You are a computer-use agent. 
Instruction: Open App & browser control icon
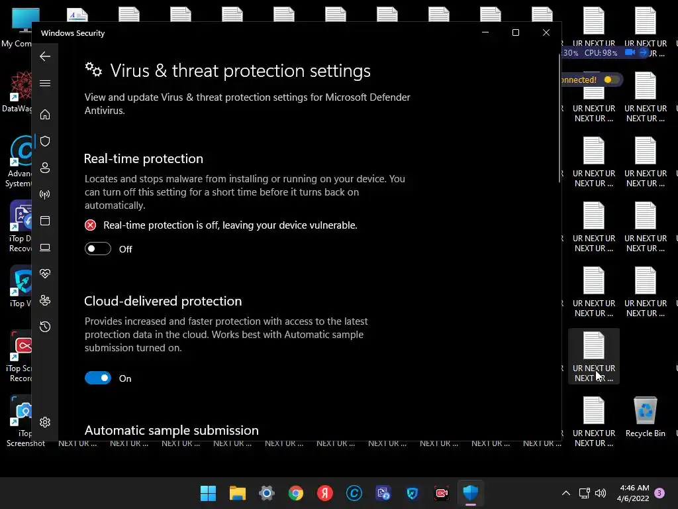pyautogui.click(x=45, y=221)
